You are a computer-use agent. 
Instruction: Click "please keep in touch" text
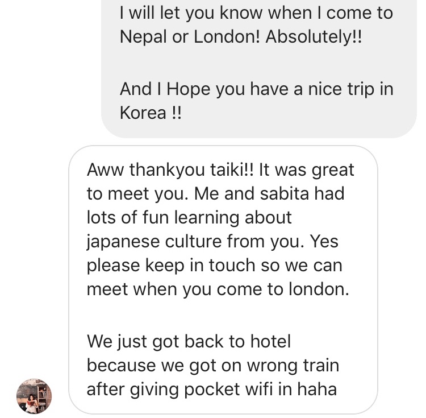point(171,266)
